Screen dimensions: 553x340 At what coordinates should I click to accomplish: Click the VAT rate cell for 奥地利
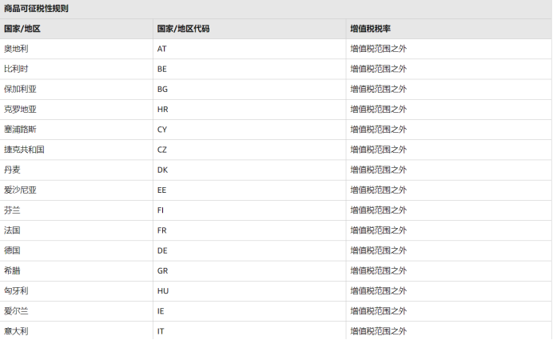coord(378,49)
